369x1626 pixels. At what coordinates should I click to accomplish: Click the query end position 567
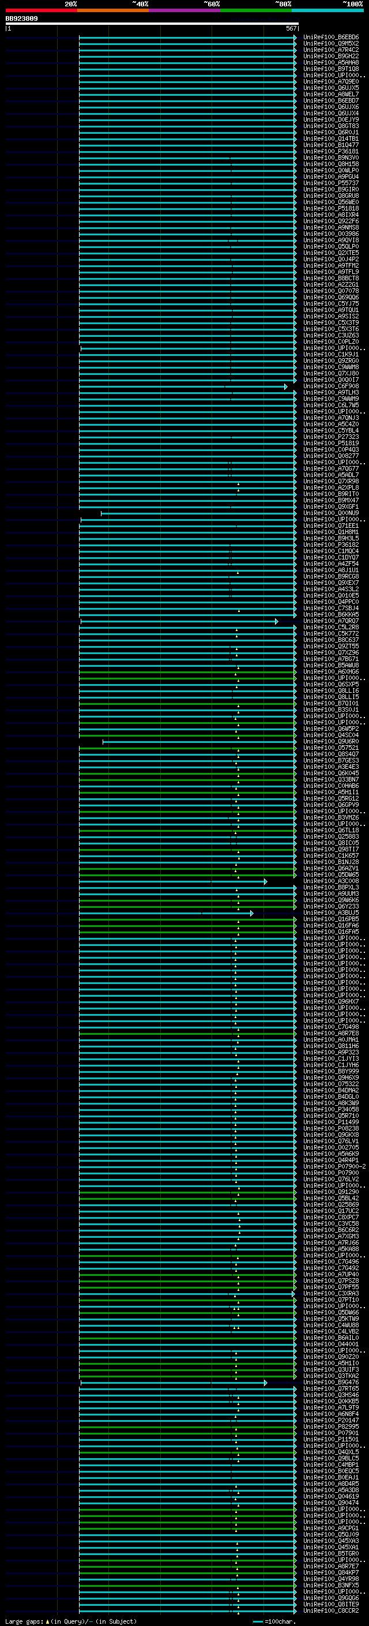[291, 28]
